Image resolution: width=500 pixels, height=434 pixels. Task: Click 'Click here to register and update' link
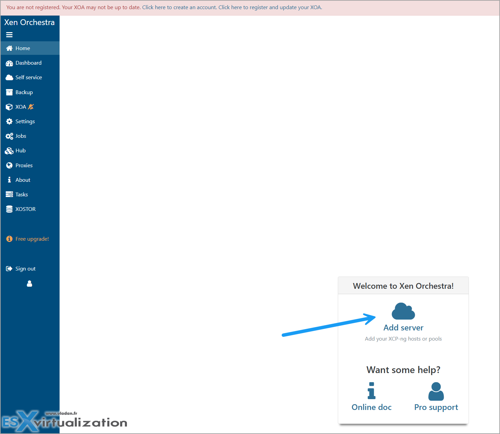coord(269,7)
